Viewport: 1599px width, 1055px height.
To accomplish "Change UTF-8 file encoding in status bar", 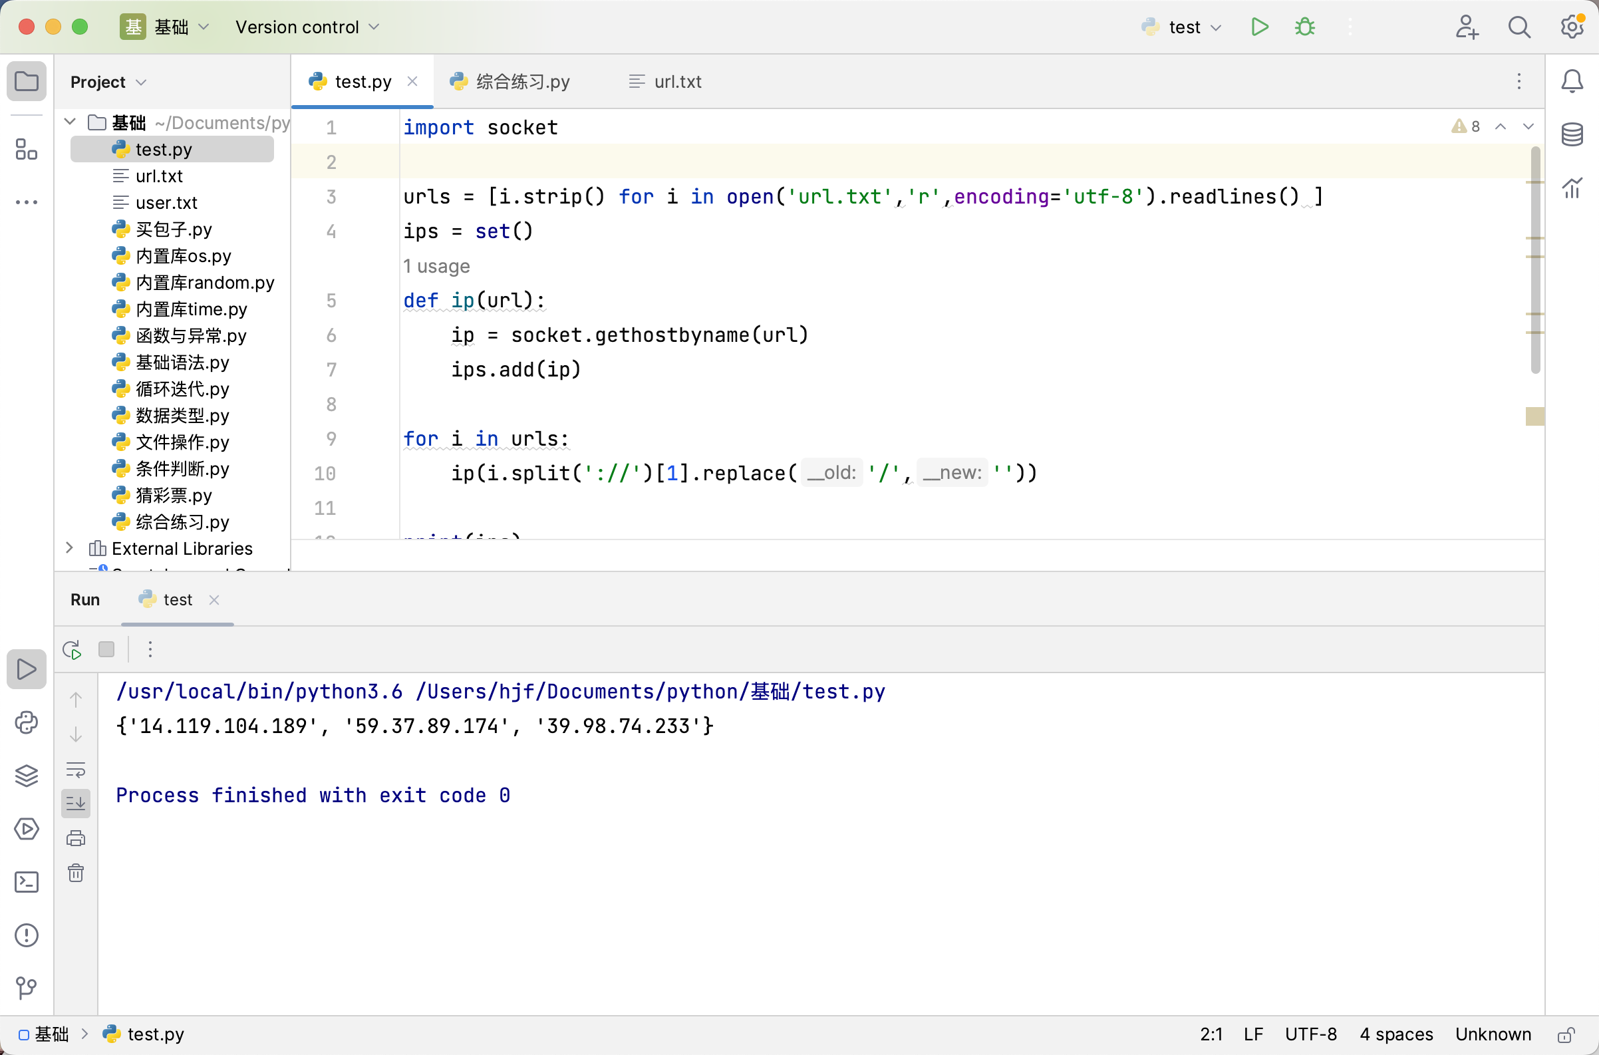I will click(1310, 1034).
